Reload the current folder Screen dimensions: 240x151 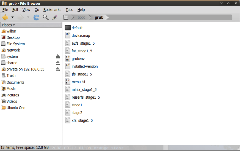pyautogui.click(x=37, y=17)
